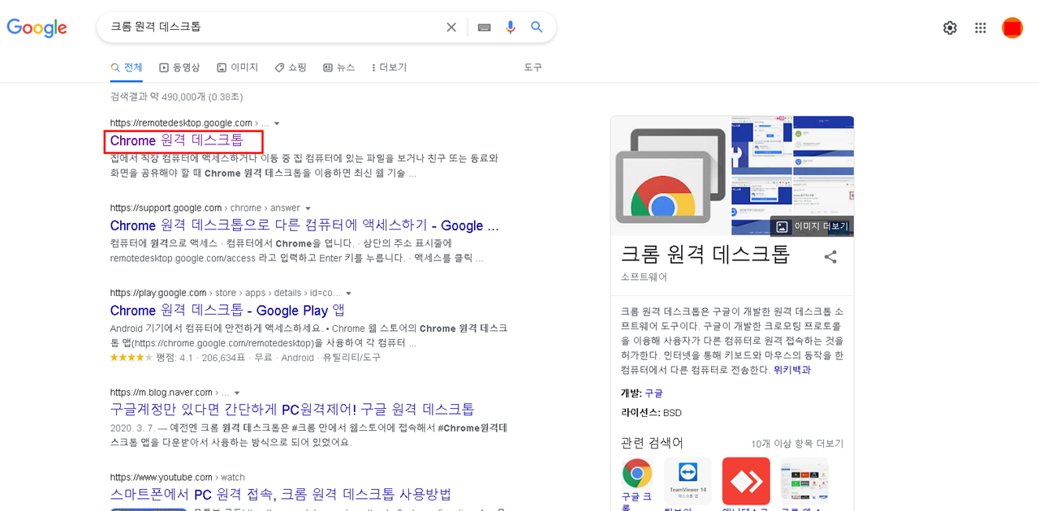Click the Google logo

37,28
